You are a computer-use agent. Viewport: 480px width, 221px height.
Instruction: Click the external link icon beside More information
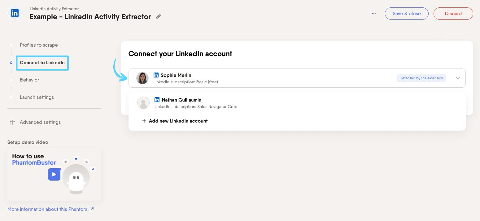92,209
